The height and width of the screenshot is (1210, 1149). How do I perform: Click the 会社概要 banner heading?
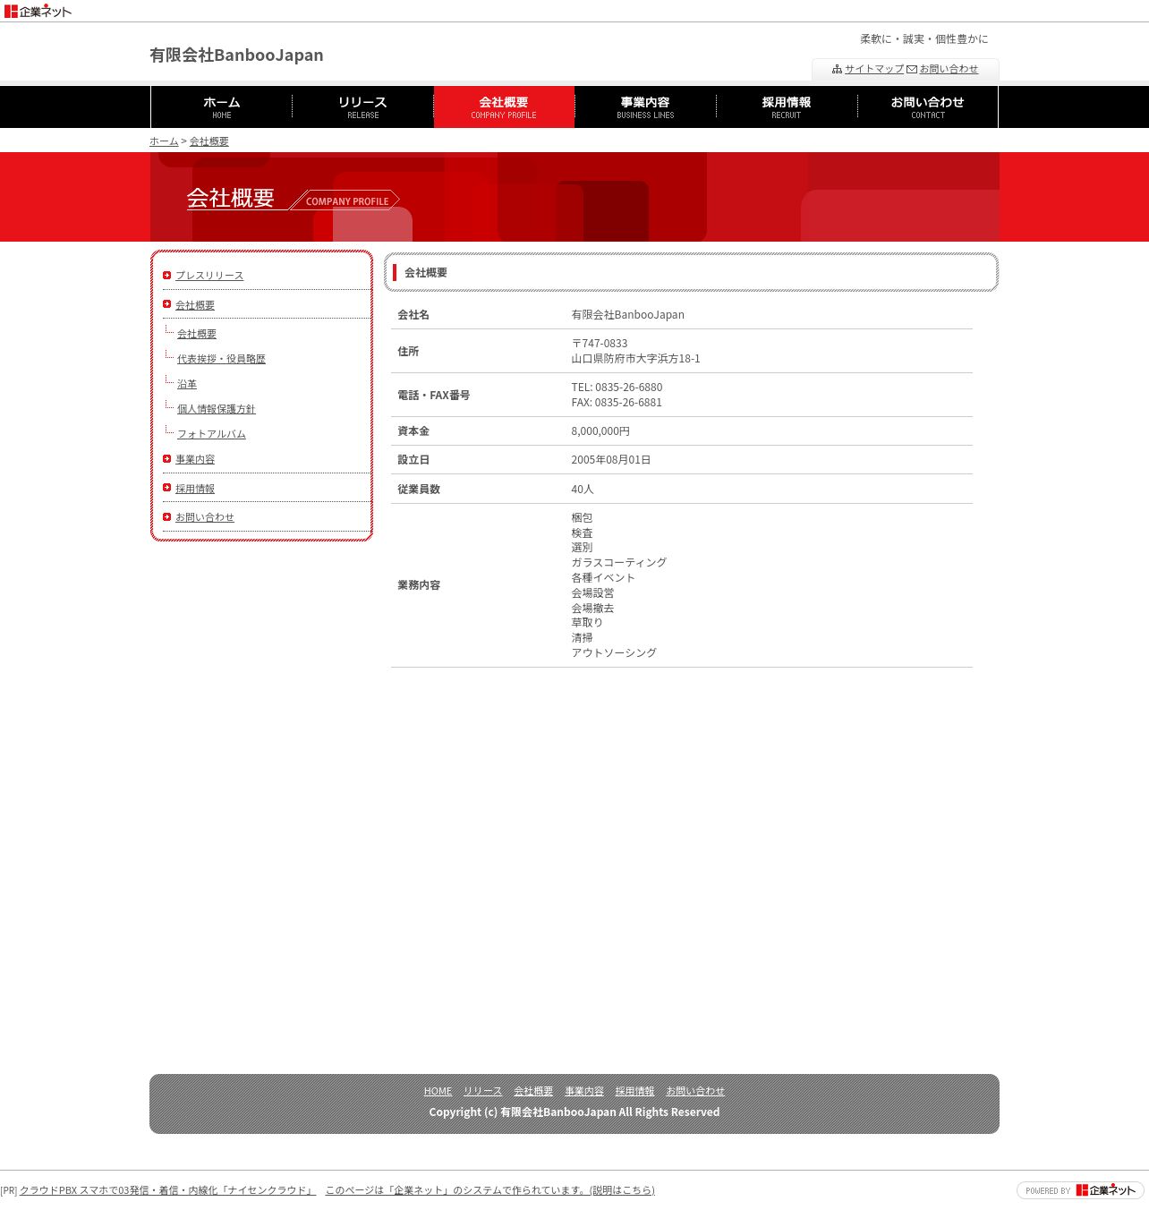click(231, 198)
